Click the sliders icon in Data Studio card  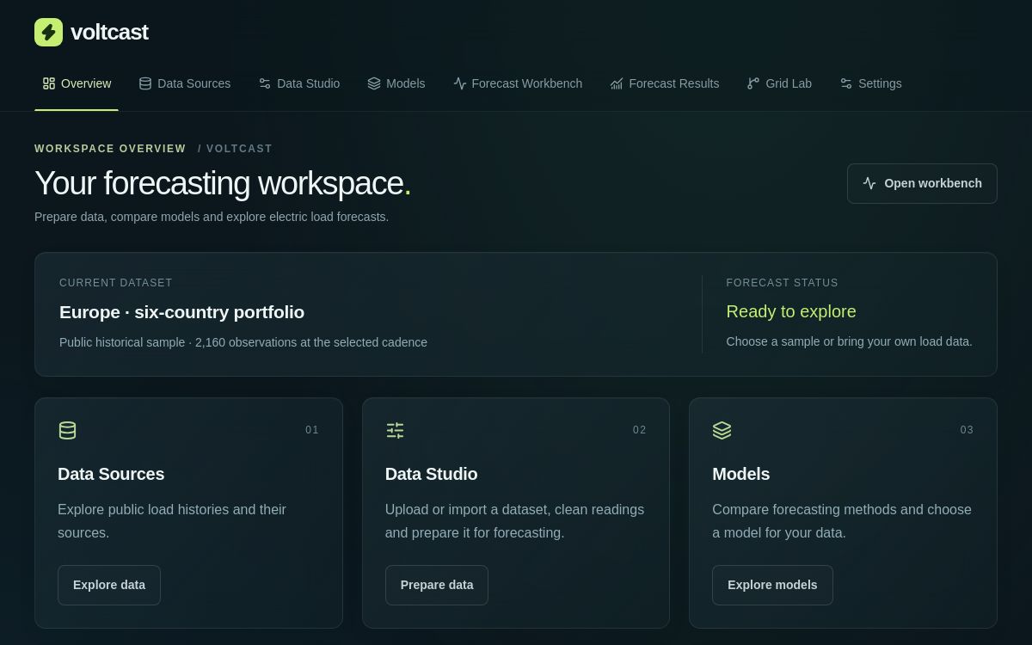pyautogui.click(x=395, y=430)
